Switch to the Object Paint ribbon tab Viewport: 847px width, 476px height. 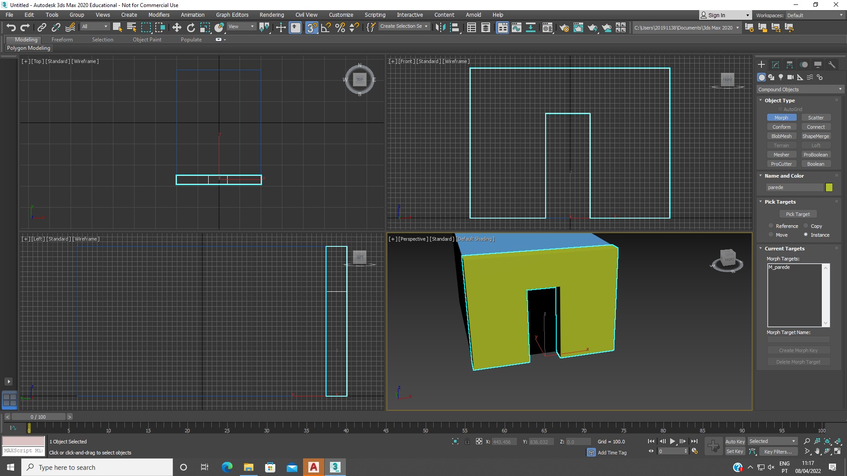coord(147,40)
